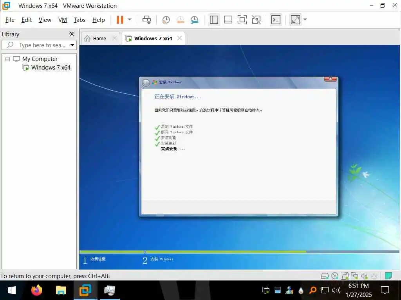Close the Windows setup dialog
The width and height of the screenshot is (401, 300).
[330, 79]
